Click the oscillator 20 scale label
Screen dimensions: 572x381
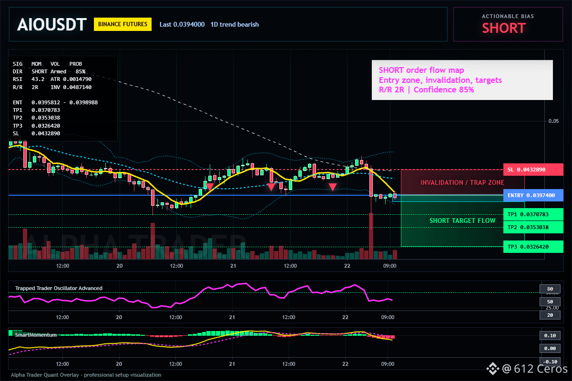point(550,315)
